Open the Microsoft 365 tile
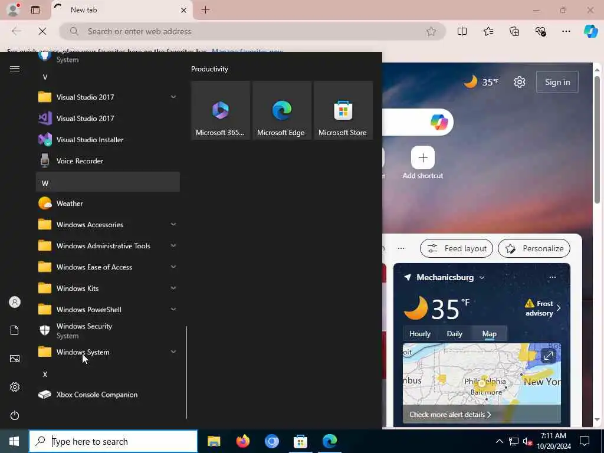 221,110
